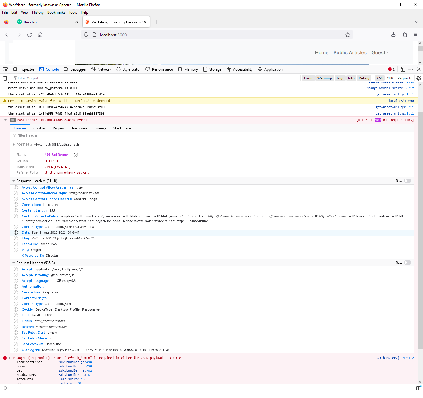This screenshot has width=423, height=398.
Task: Select the pick-element inspector arrow icon
Action: coord(5,69)
